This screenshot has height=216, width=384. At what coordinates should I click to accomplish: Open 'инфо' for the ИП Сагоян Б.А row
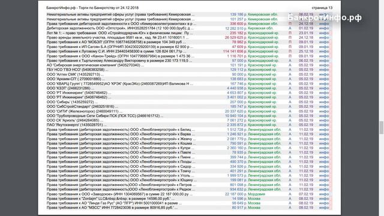click(x=324, y=47)
